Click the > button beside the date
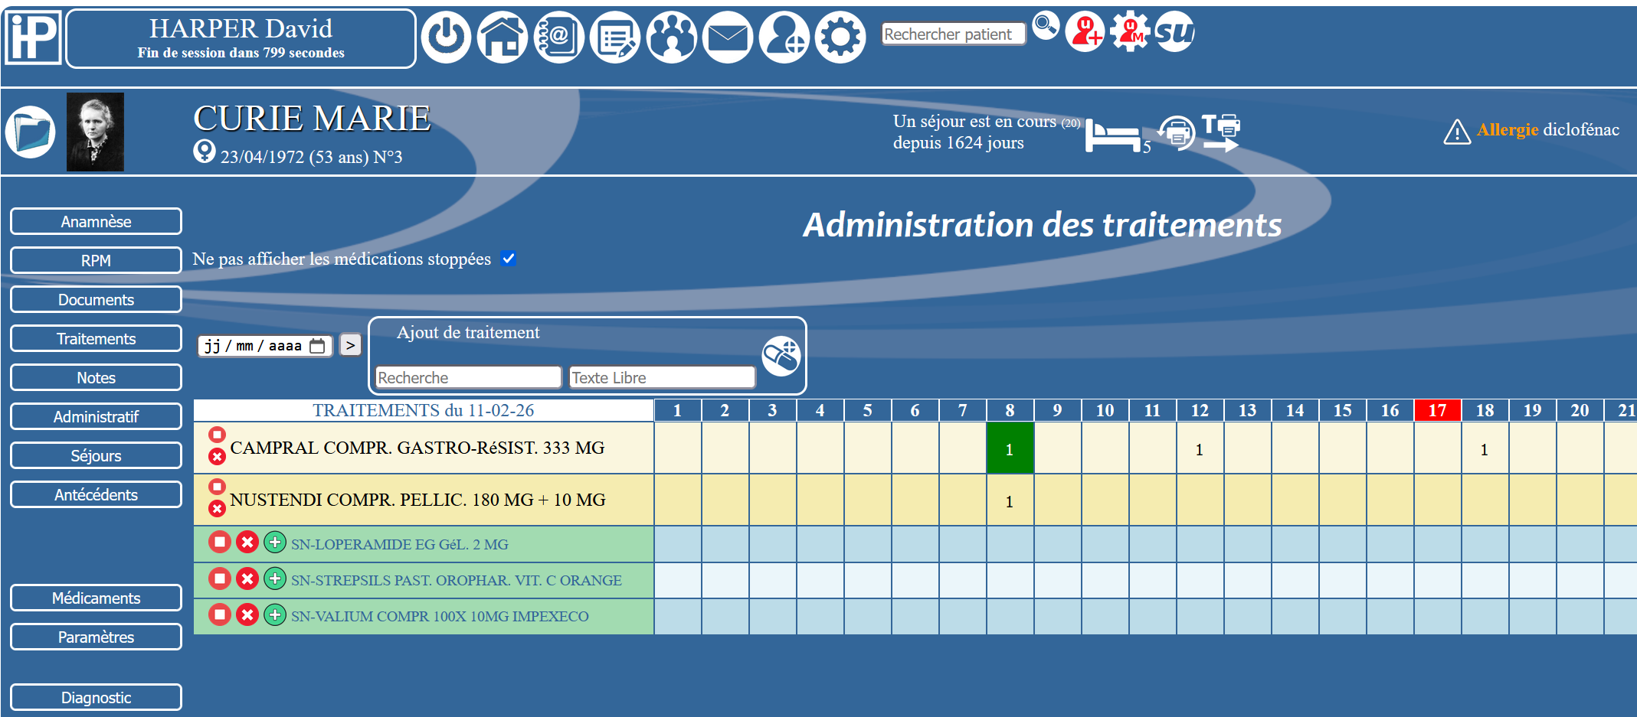Screen dimensions: 1637x717 [350, 345]
